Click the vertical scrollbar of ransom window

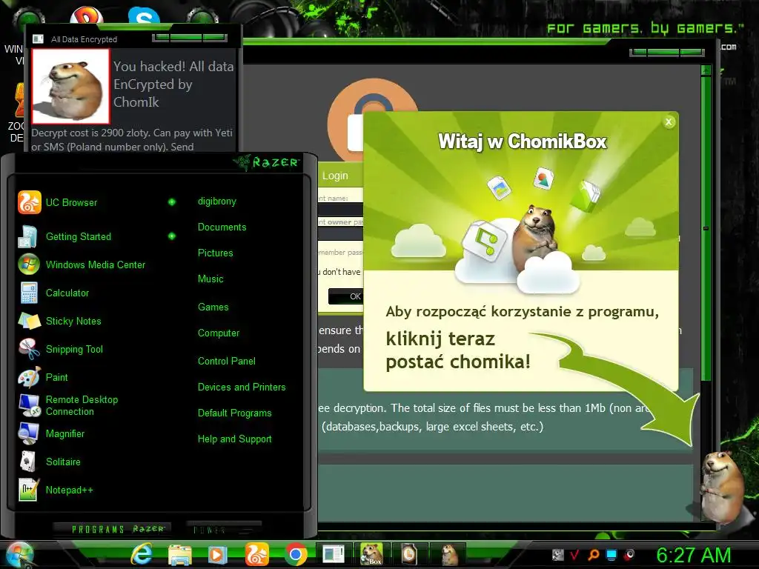tap(706, 227)
